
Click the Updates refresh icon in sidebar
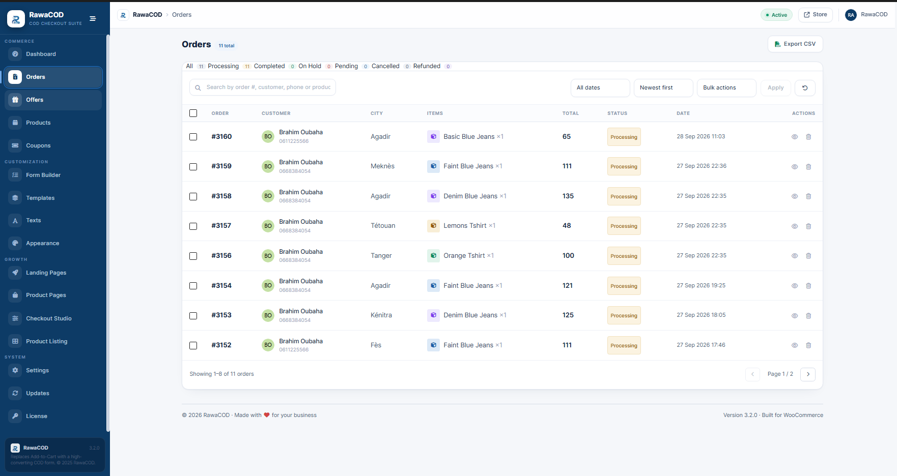coord(15,393)
